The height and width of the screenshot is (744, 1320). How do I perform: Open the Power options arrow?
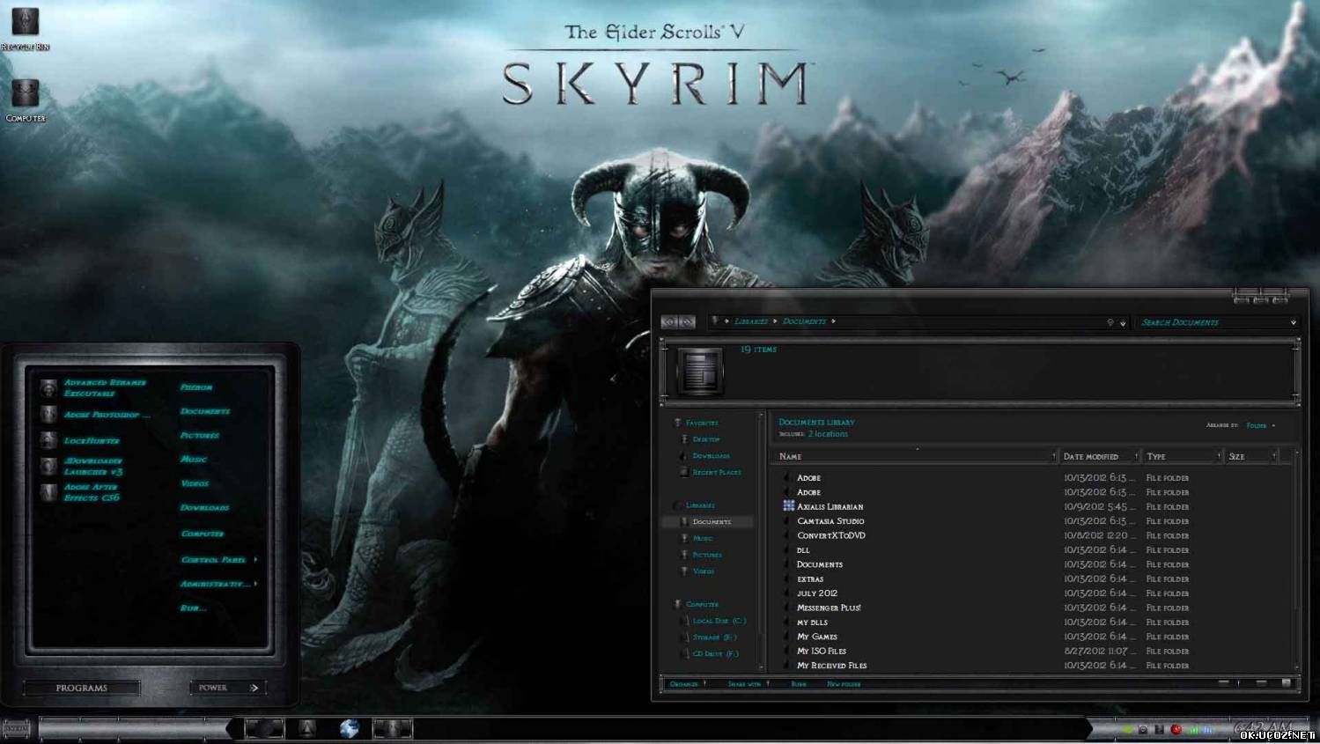(x=254, y=688)
